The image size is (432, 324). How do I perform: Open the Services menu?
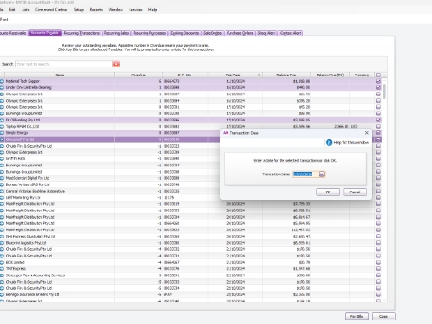[x=136, y=10]
